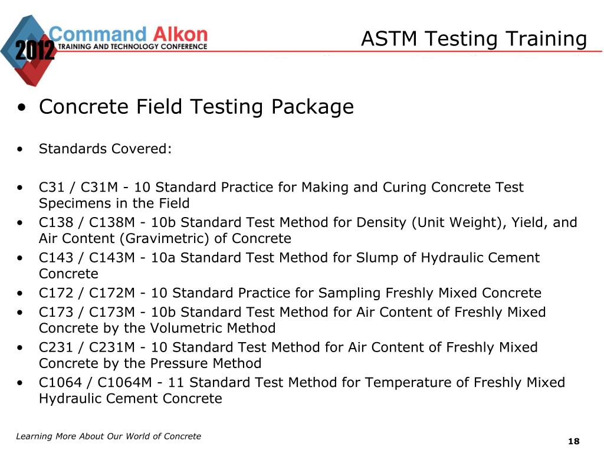Click the slide page number 18

(x=573, y=441)
